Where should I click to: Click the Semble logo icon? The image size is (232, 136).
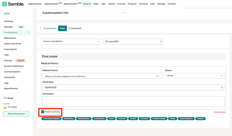point(4,4)
